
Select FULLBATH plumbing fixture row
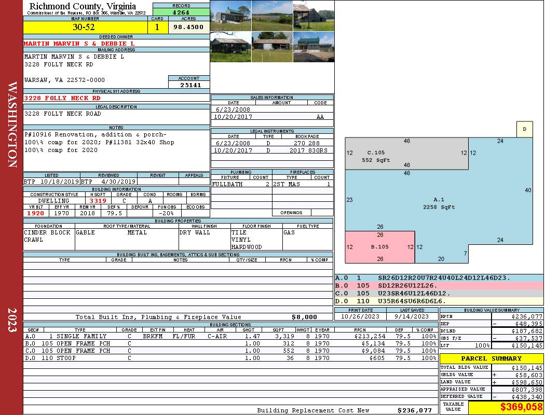tap(241, 184)
